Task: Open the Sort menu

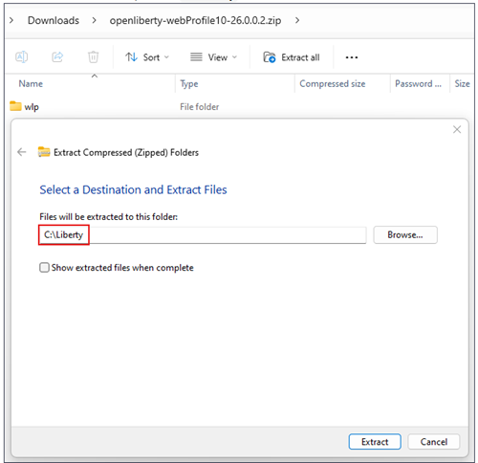Action: click(x=147, y=57)
